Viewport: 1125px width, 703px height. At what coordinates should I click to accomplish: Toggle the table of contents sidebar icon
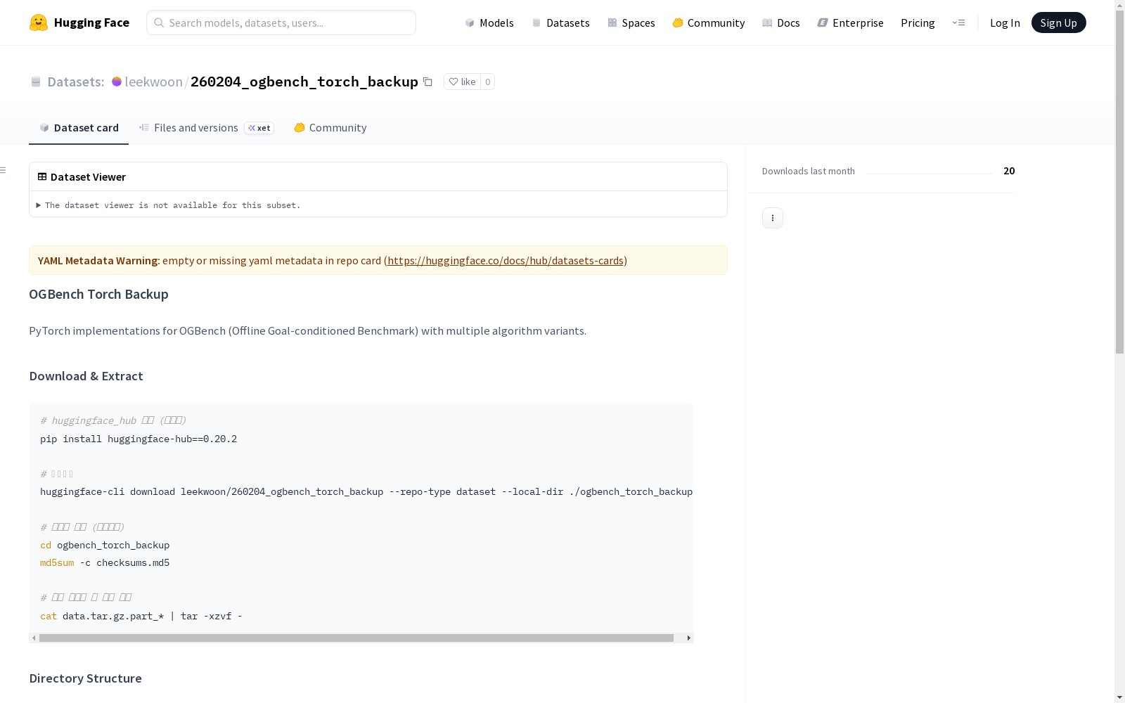pyautogui.click(x=3, y=170)
